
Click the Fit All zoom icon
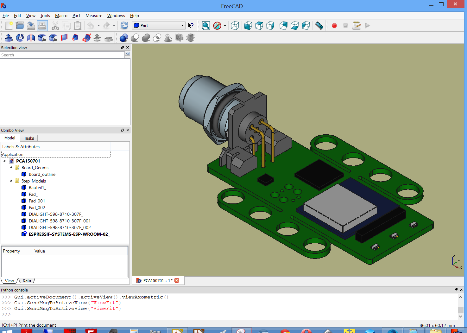(206, 26)
